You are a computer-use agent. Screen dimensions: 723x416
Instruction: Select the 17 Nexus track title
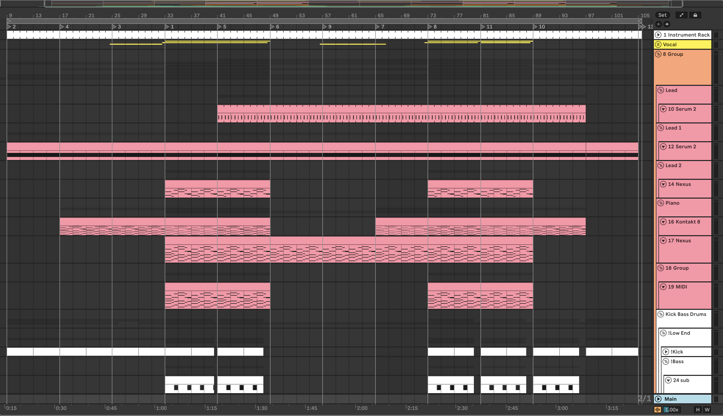coord(679,241)
